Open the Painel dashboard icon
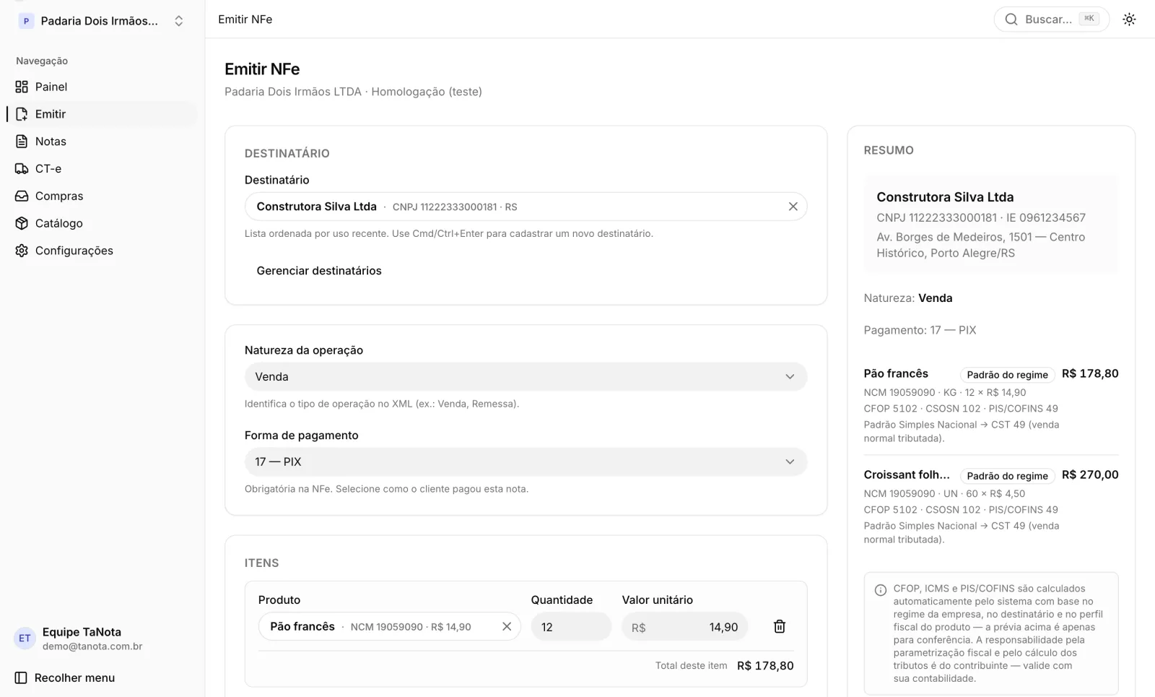This screenshot has height=697, width=1155. 22,87
